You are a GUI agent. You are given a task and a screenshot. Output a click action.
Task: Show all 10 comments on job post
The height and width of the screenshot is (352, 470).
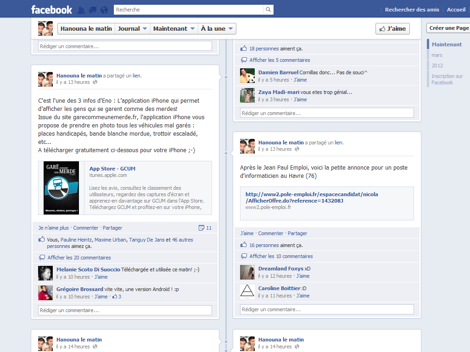coord(281,256)
